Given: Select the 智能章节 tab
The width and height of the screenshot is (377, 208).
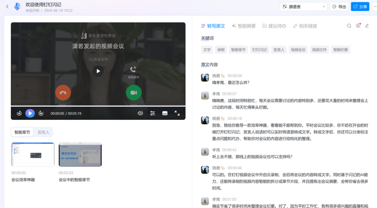Looking at the screenshot, I should pyautogui.click(x=22, y=132).
